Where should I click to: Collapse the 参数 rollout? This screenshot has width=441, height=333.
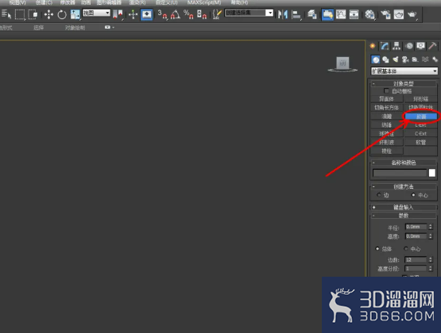pyautogui.click(x=404, y=216)
